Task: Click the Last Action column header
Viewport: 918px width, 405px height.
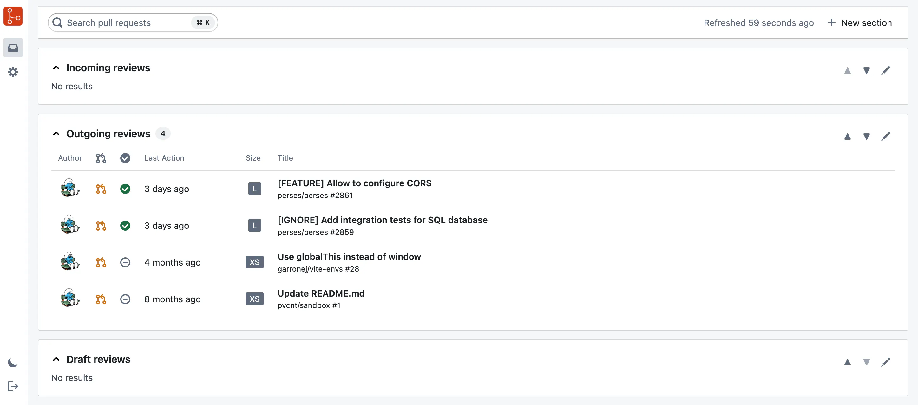Action: point(164,157)
